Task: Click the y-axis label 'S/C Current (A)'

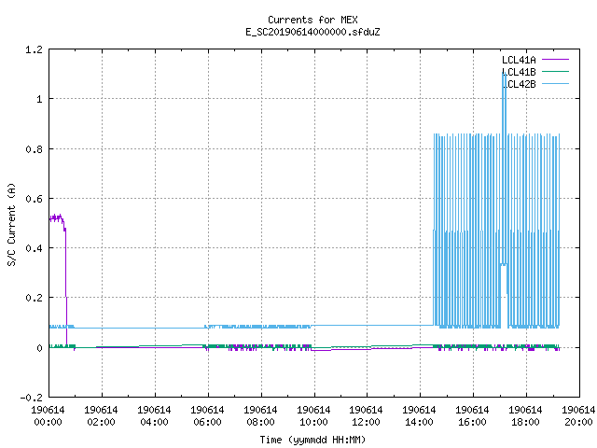Action: tap(11, 224)
